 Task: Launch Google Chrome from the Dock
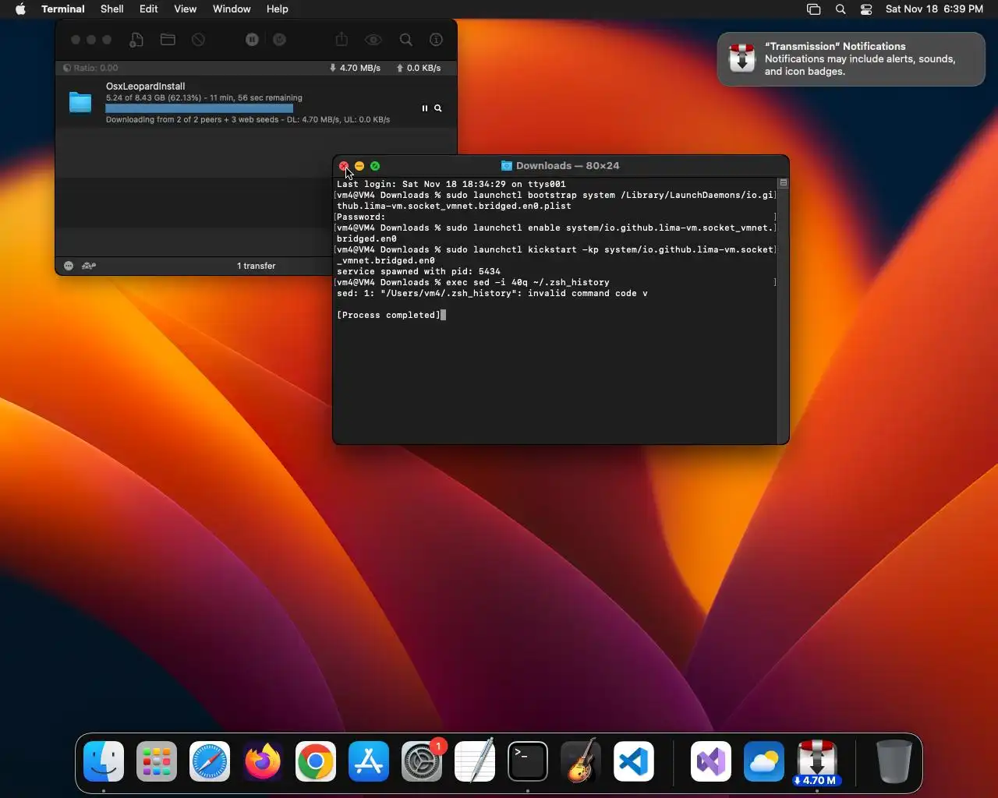click(x=316, y=761)
